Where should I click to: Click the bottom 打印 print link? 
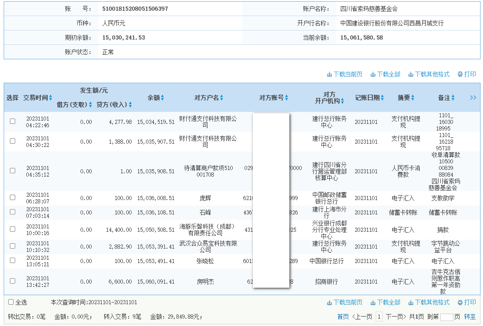(467, 302)
